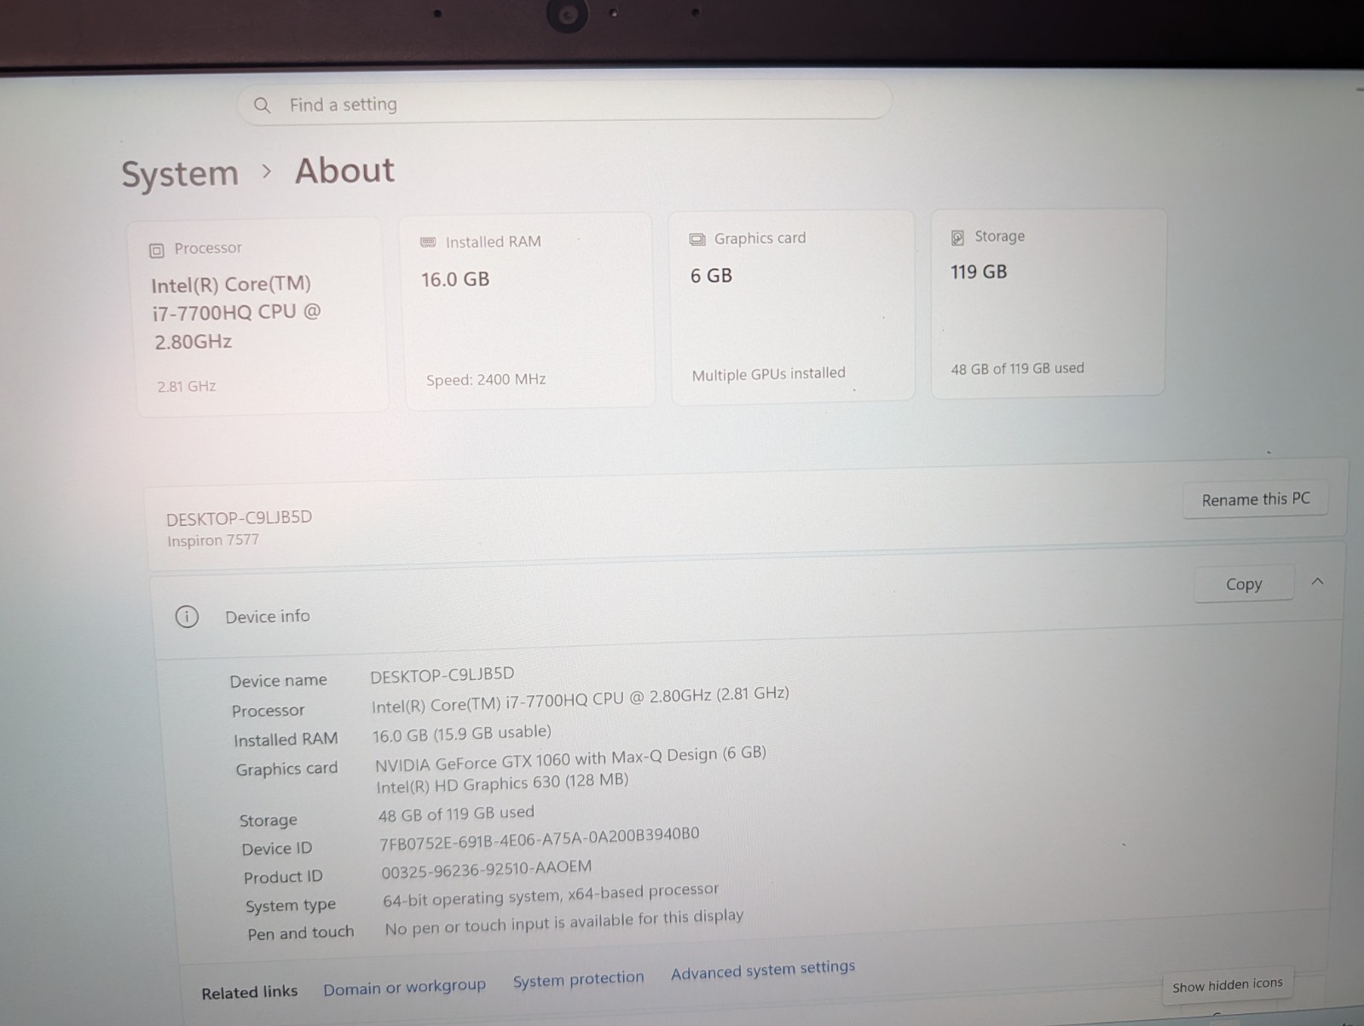The height and width of the screenshot is (1026, 1364).
Task: Click 119 GB value in Storage card
Action: 979,272
